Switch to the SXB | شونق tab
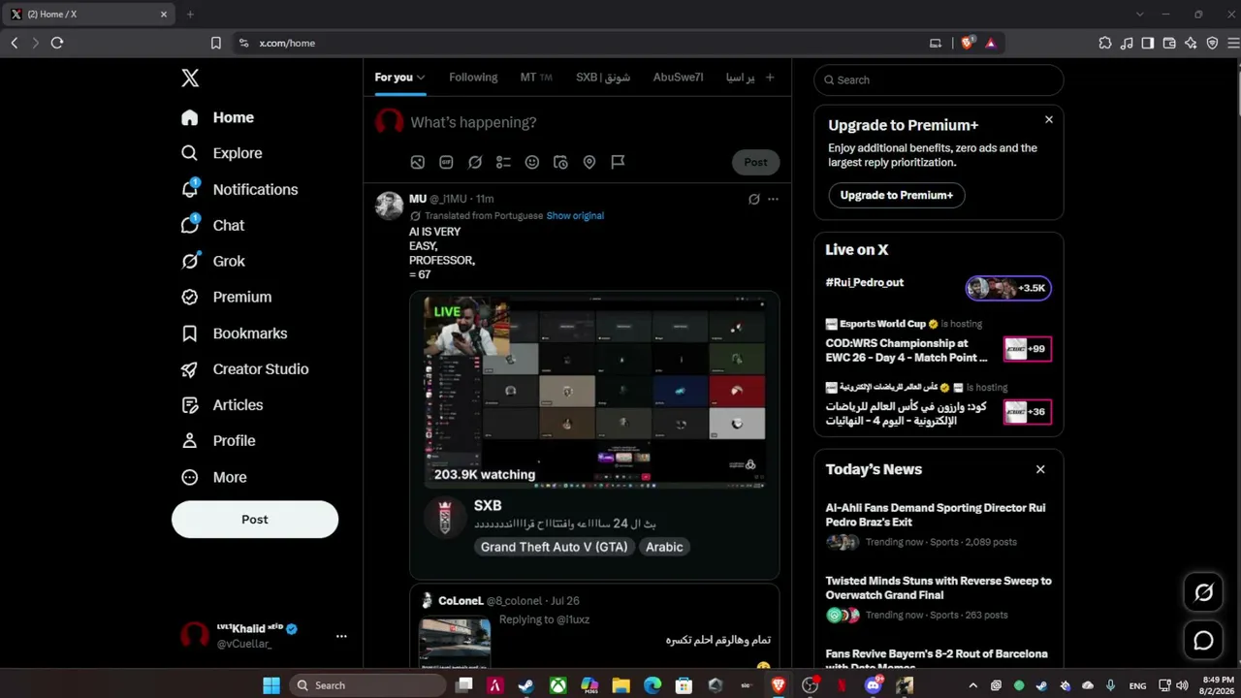This screenshot has height=698, width=1241. pyautogui.click(x=603, y=78)
